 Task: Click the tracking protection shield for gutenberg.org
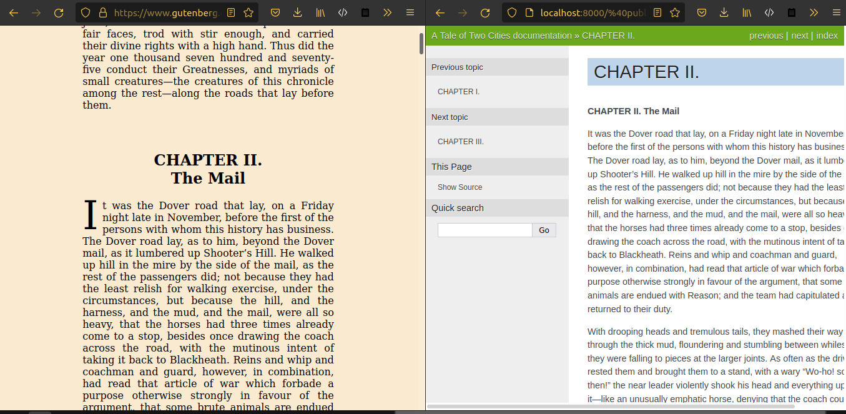86,12
